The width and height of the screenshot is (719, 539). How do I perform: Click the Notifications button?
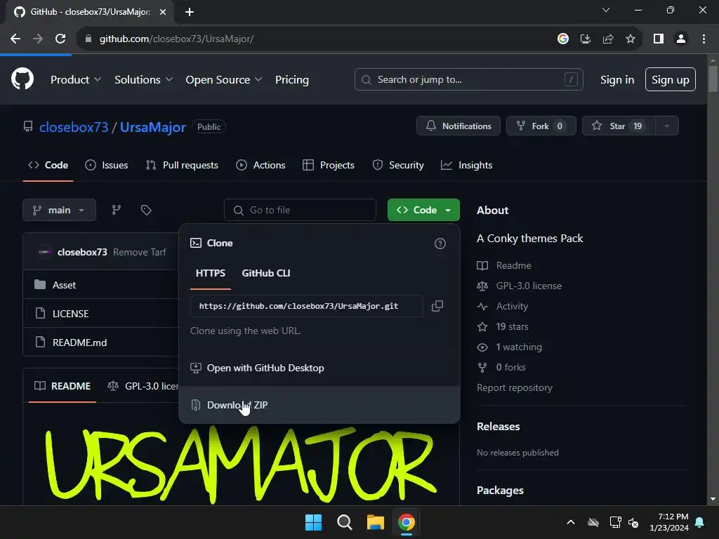point(459,126)
